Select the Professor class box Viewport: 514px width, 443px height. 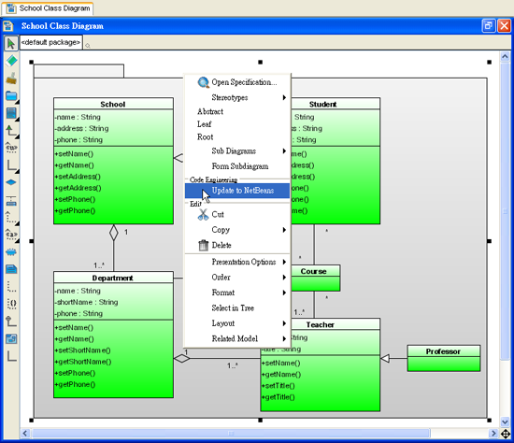tap(444, 358)
